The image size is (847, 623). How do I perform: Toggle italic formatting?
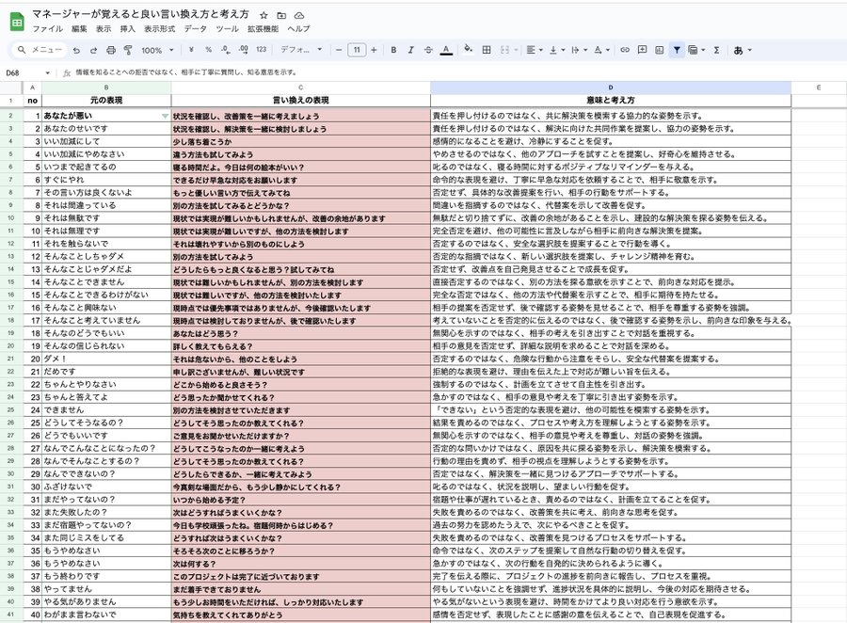click(x=411, y=50)
